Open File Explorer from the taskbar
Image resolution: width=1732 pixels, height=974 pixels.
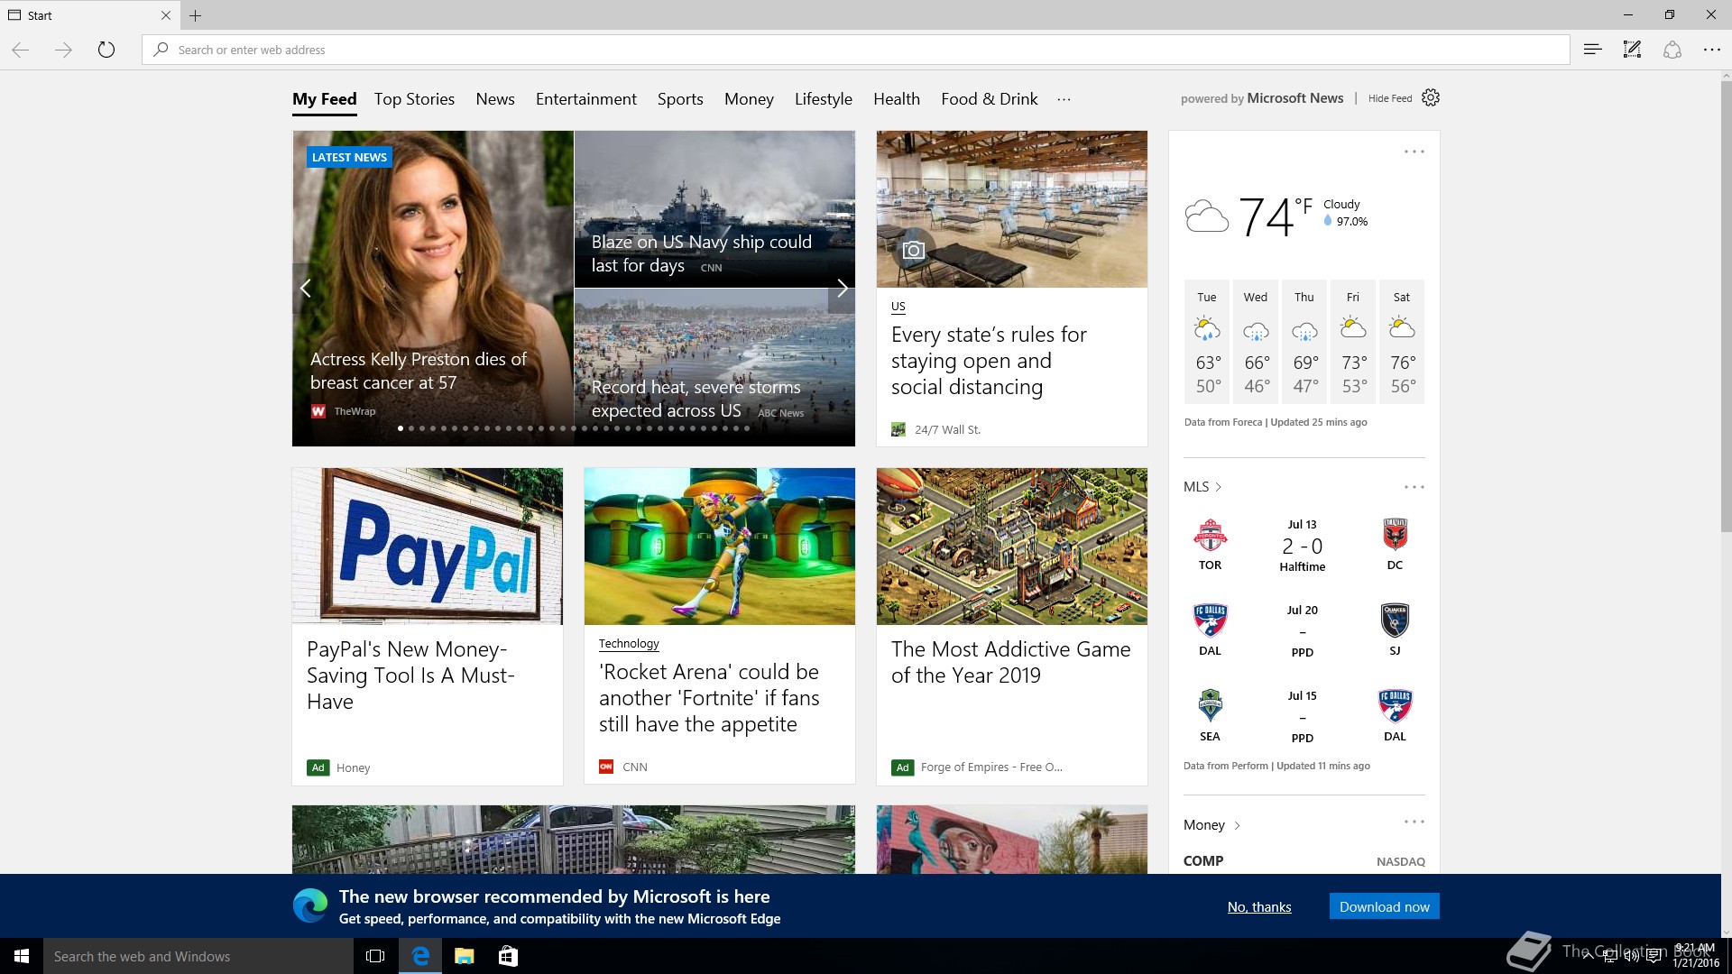pyautogui.click(x=465, y=956)
